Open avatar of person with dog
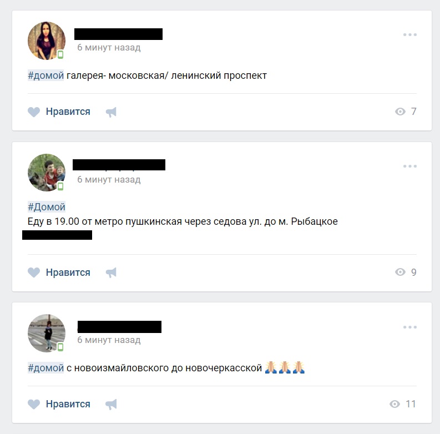The image size is (440, 434). pos(47,173)
